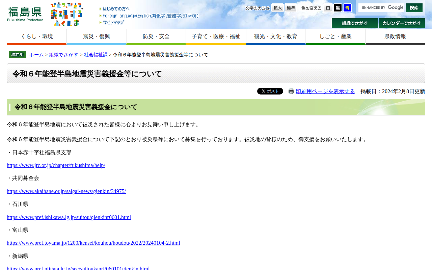This screenshot has height=270, width=432.
Task: Click the page title 令和６年能登半島地震災害義援金等について
Action: (x=87, y=74)
